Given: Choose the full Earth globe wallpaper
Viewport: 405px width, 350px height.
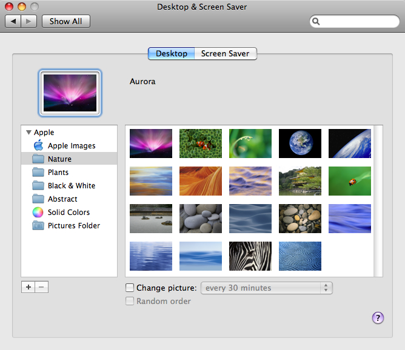Looking at the screenshot, I should (300, 144).
